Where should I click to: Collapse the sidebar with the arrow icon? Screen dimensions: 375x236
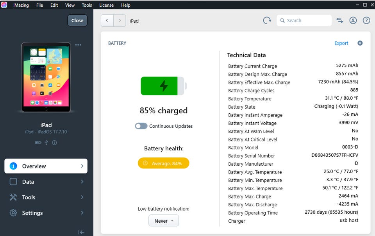pos(81,232)
